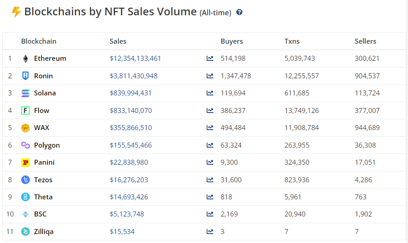Sort table by Sales column header
Viewport: 408px width, 243px height.
pos(118,41)
